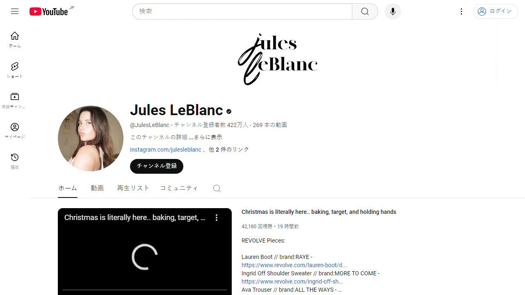Select the ホーム channel tab

click(68, 188)
